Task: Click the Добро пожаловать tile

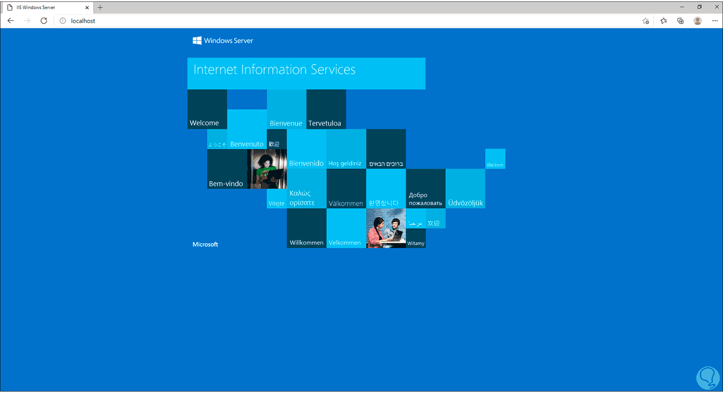Action: 426,188
